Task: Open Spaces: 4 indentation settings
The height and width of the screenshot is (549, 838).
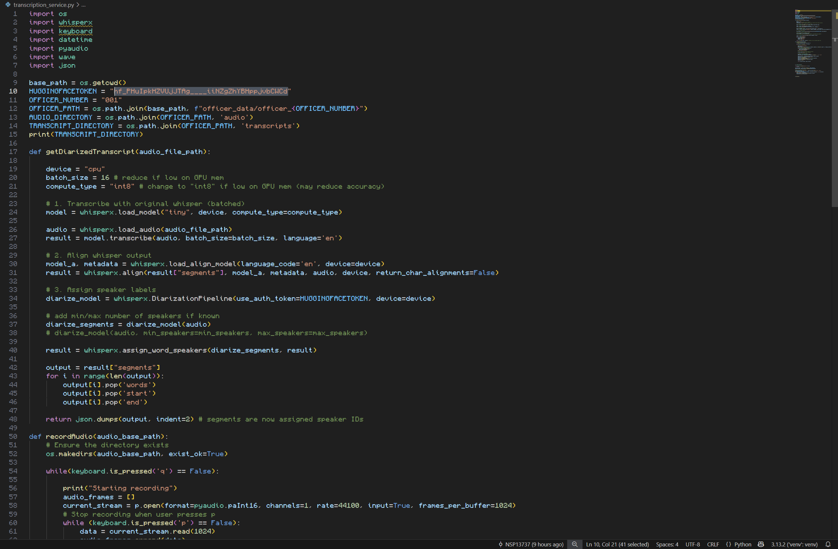Action: coord(667,544)
